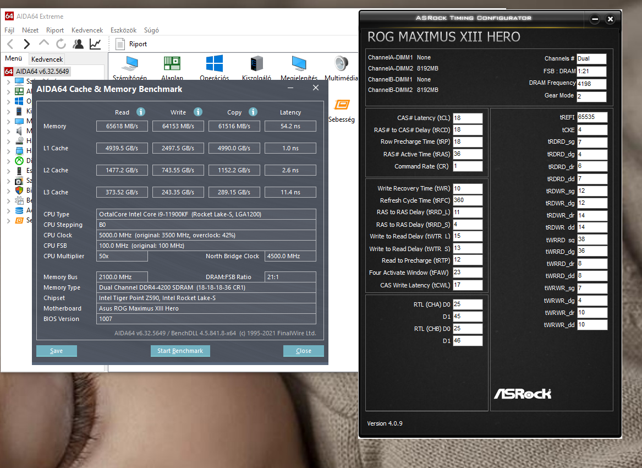Open the Eszközök menu
The image size is (642, 468).
coord(123,30)
